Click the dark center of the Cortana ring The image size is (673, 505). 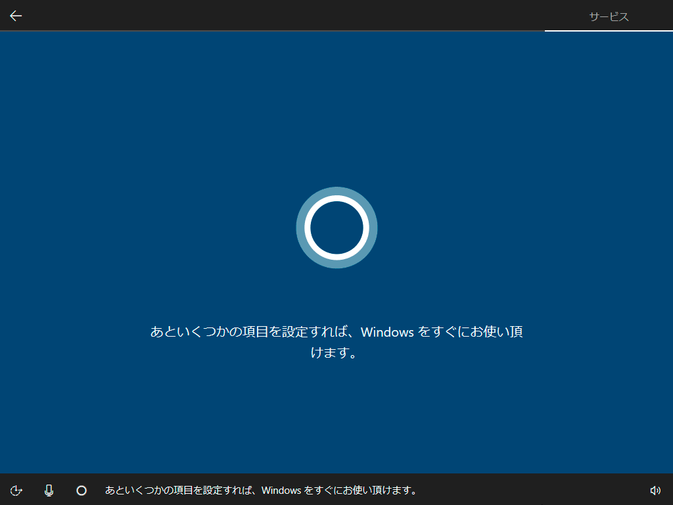coord(336,228)
